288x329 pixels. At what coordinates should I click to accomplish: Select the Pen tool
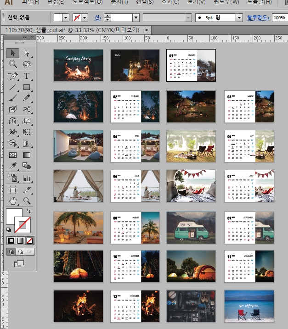[x=13, y=76]
